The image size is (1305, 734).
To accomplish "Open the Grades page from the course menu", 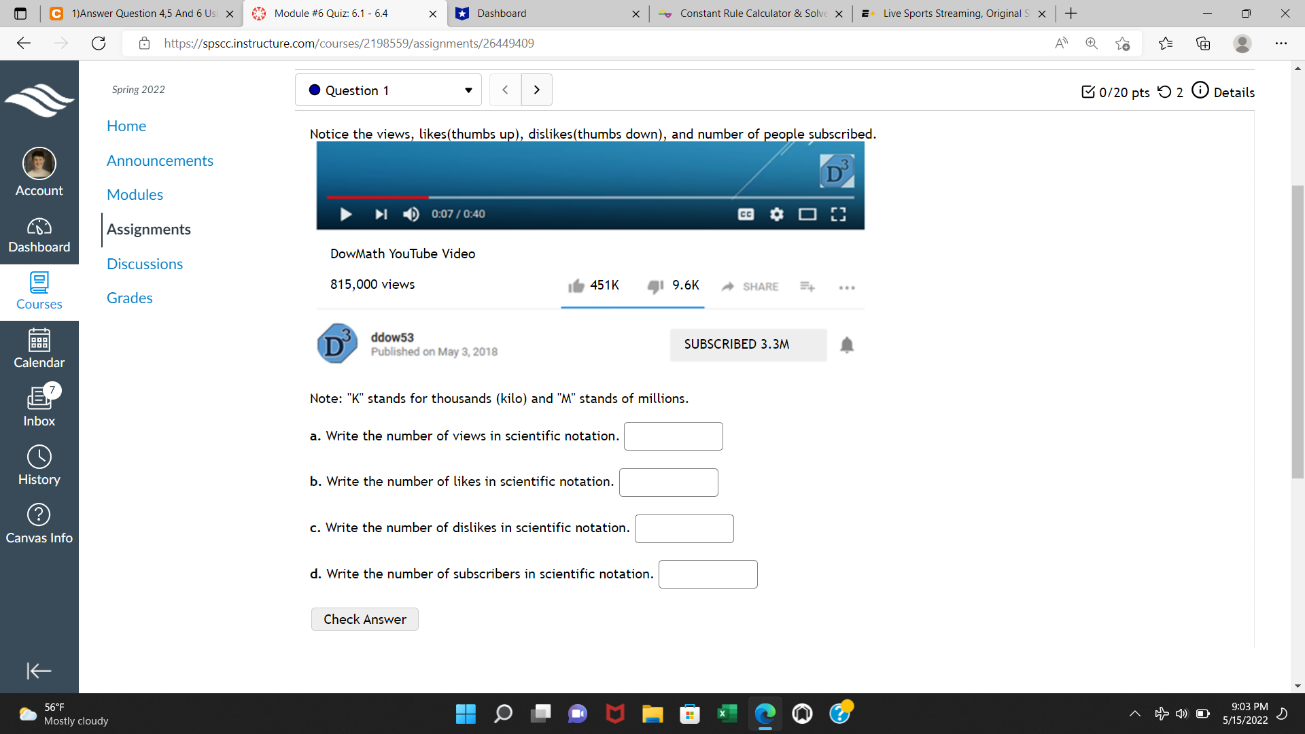I will click(x=129, y=298).
